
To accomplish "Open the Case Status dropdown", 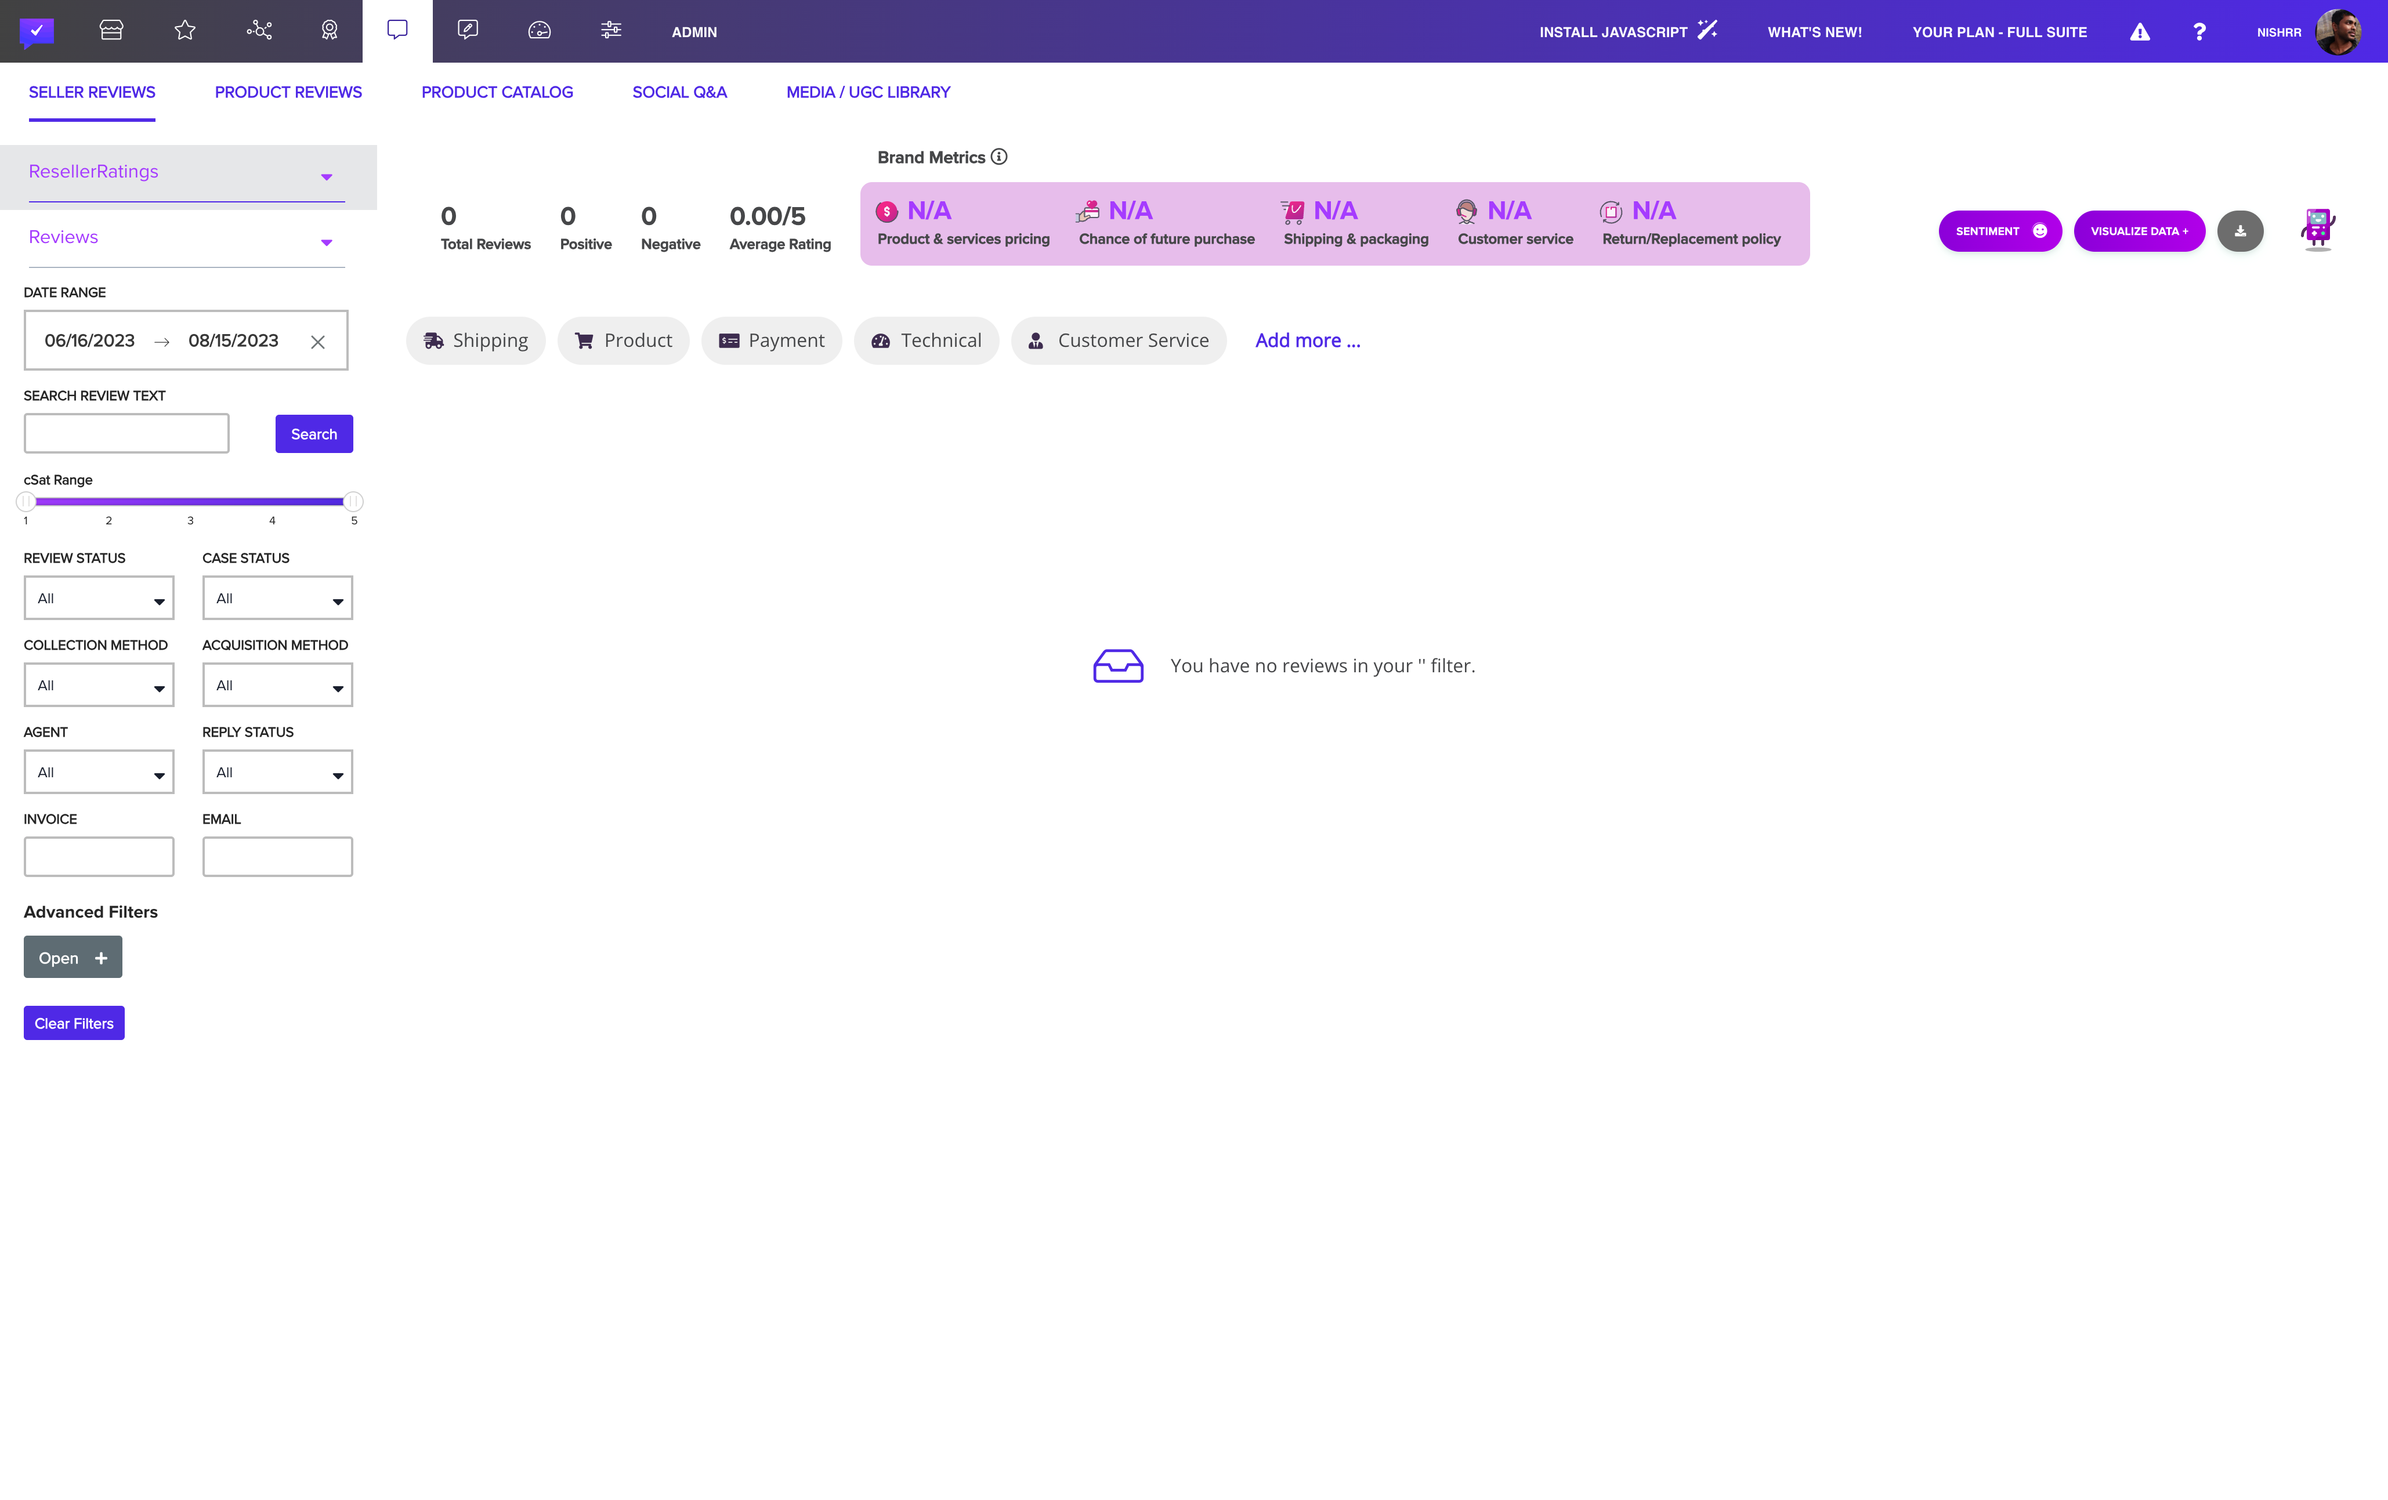I will point(278,598).
